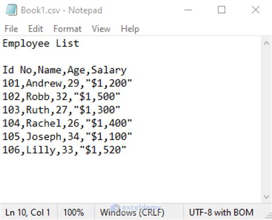Open the Help menu
The width and height of the screenshot is (272, 220).
(130, 29)
